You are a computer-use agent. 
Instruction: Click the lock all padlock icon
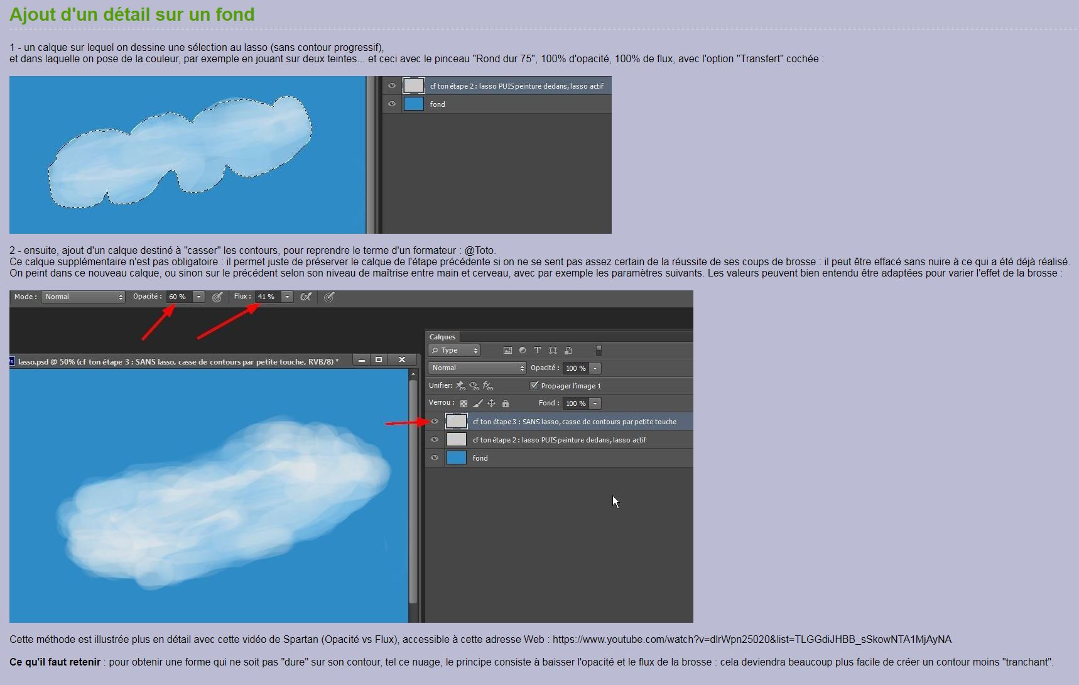click(506, 403)
